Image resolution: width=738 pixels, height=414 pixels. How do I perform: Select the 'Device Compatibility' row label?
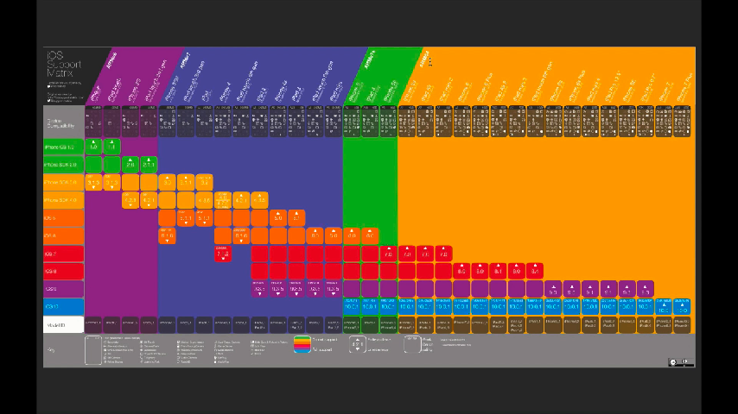[x=64, y=122]
